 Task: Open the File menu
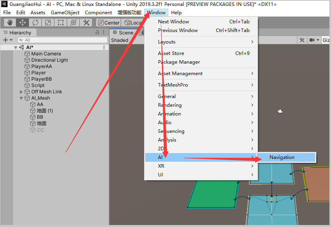(x=7, y=13)
